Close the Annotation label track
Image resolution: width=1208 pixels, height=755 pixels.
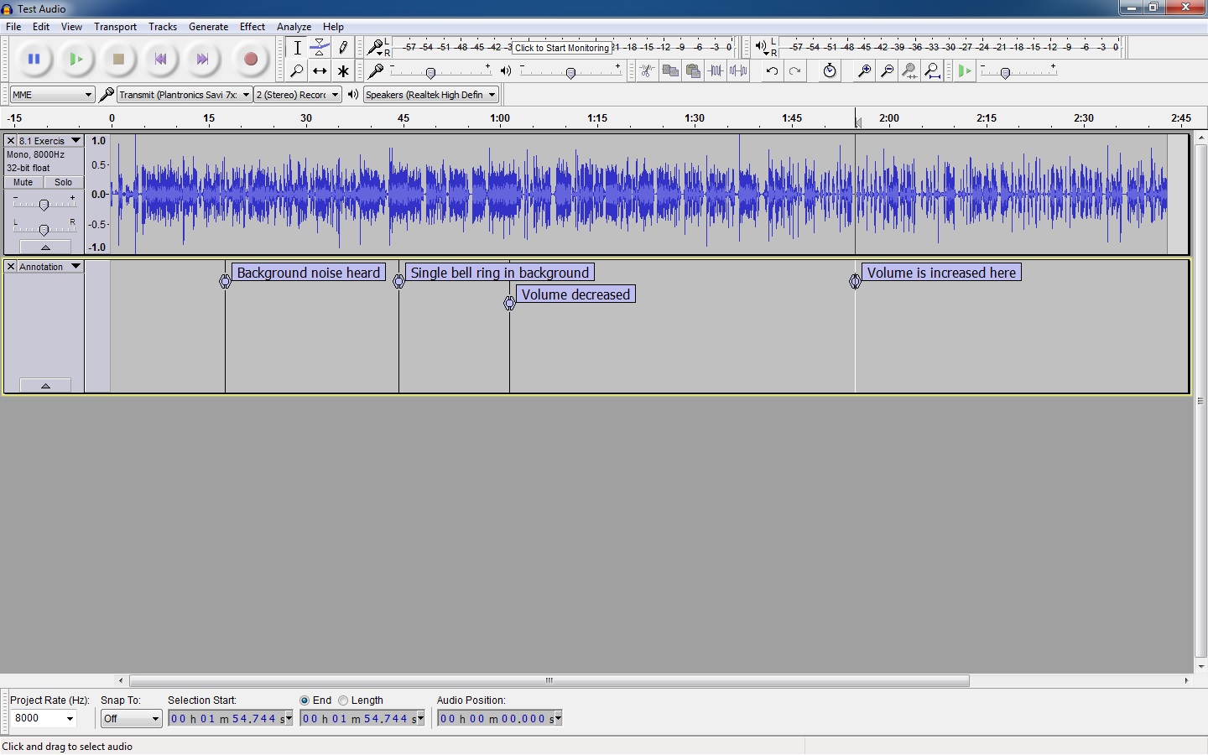pyautogui.click(x=11, y=267)
